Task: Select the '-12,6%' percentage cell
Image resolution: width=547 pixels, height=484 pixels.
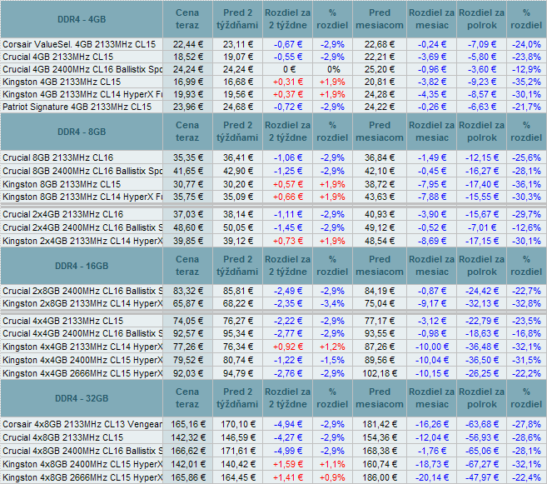Action: pyautogui.click(x=526, y=227)
